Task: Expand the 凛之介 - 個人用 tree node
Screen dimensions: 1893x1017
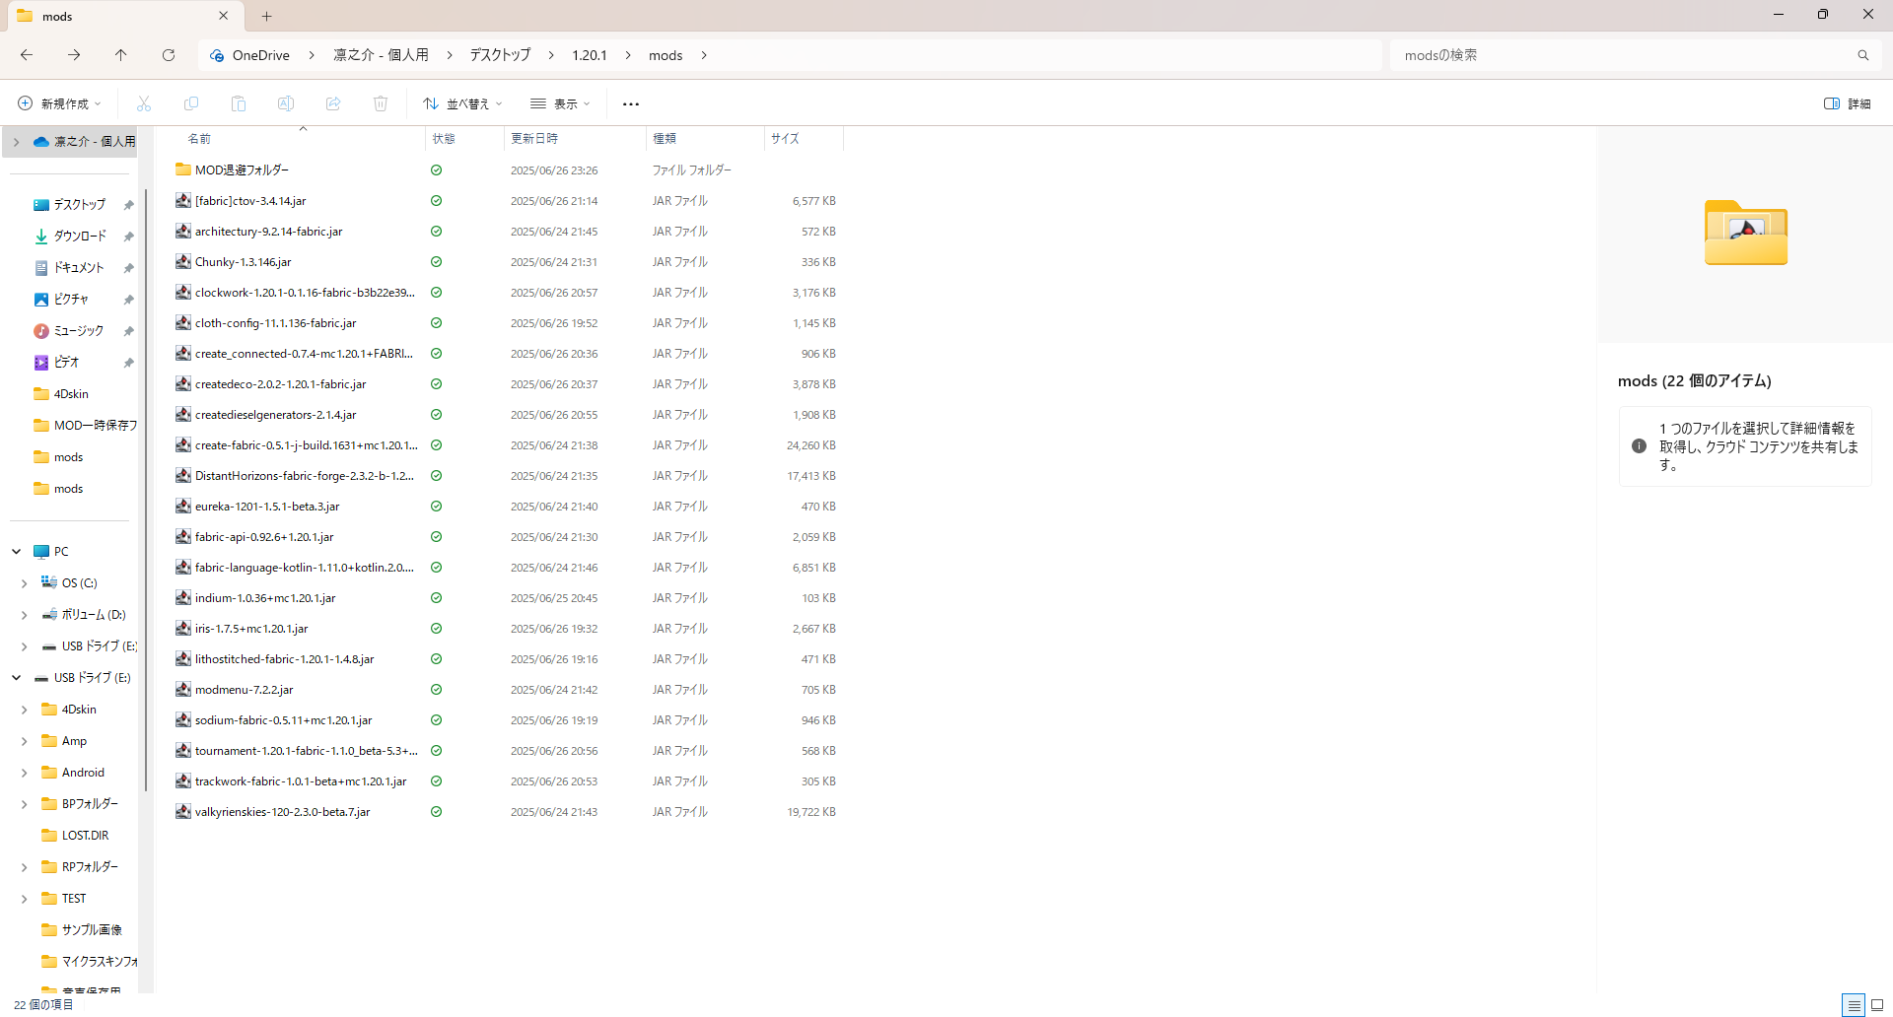Action: coord(16,142)
